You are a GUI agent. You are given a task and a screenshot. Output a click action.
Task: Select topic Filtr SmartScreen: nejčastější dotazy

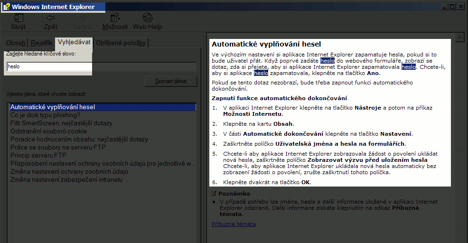(62, 123)
